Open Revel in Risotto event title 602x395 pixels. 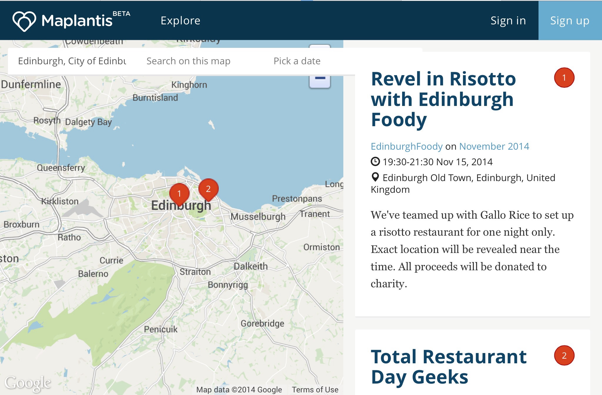[443, 99]
